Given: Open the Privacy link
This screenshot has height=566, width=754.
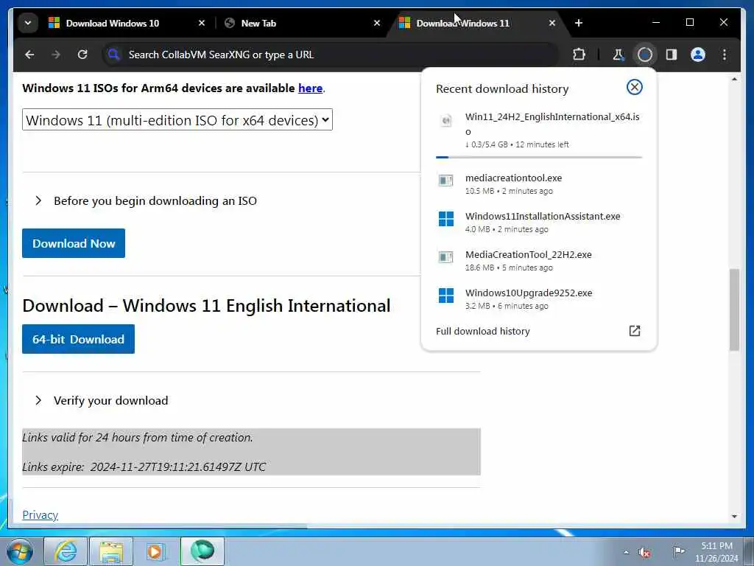Looking at the screenshot, I should coord(40,514).
